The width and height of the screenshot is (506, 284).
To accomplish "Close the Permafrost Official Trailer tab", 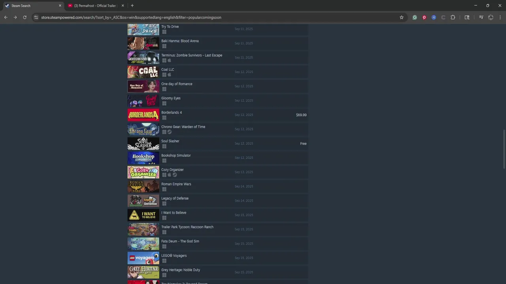I will [x=123, y=6].
